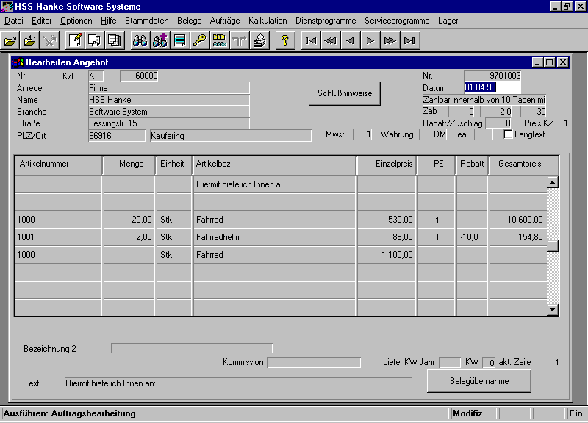588x423 pixels.
Task: Jump to first record with navigation arrow
Action: pyautogui.click(x=311, y=40)
